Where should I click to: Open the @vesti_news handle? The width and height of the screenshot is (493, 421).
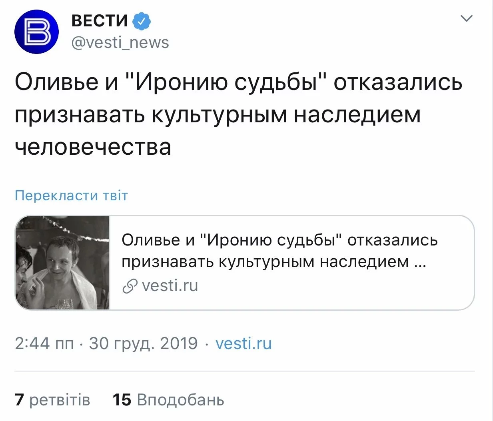(120, 42)
